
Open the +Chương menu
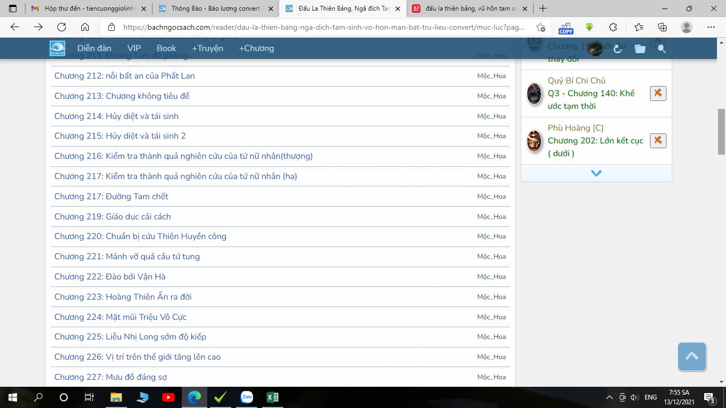tap(256, 48)
